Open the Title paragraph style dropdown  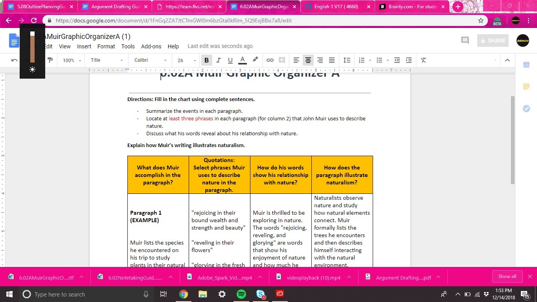click(x=107, y=60)
